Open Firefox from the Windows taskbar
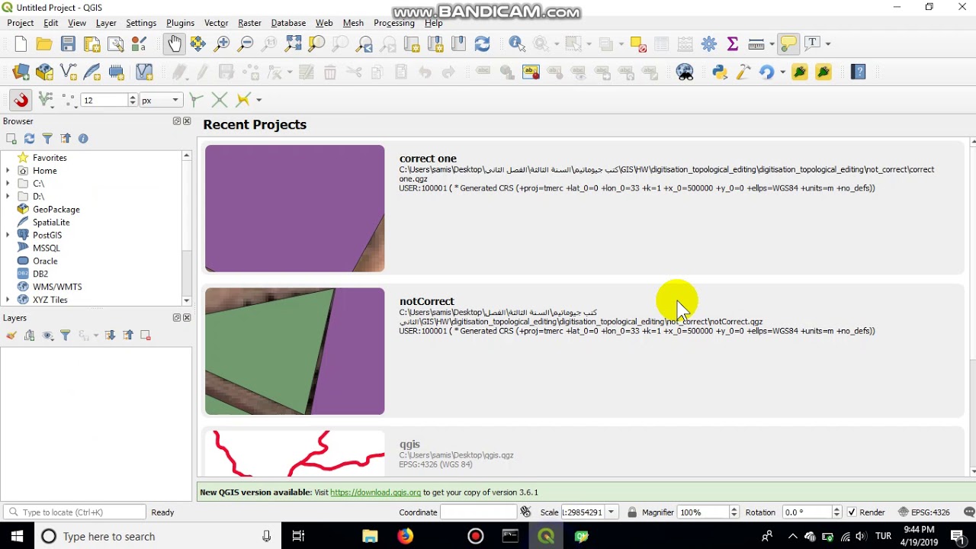The height and width of the screenshot is (549, 976). (x=405, y=537)
